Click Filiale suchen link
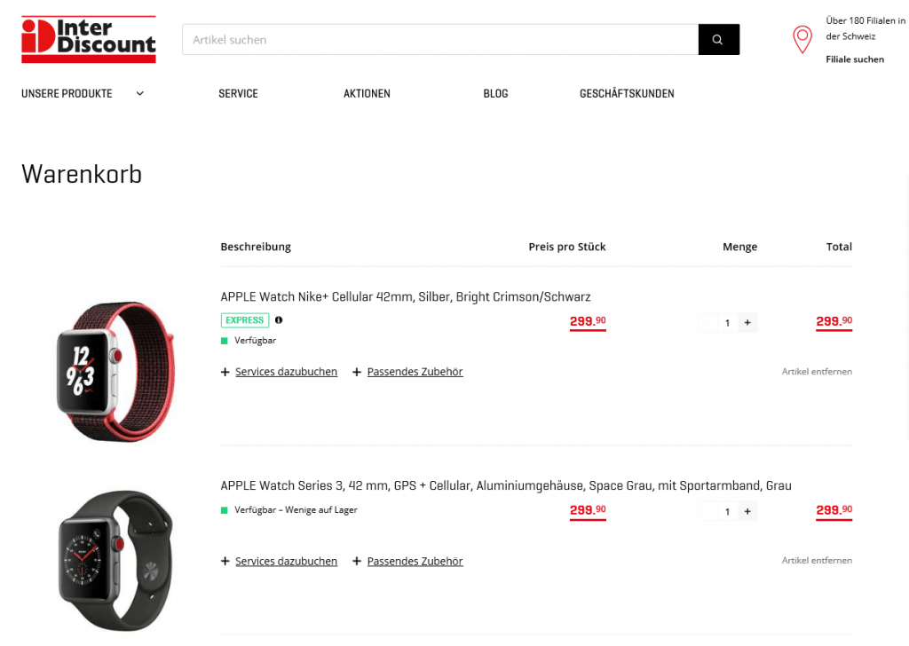 click(x=855, y=59)
